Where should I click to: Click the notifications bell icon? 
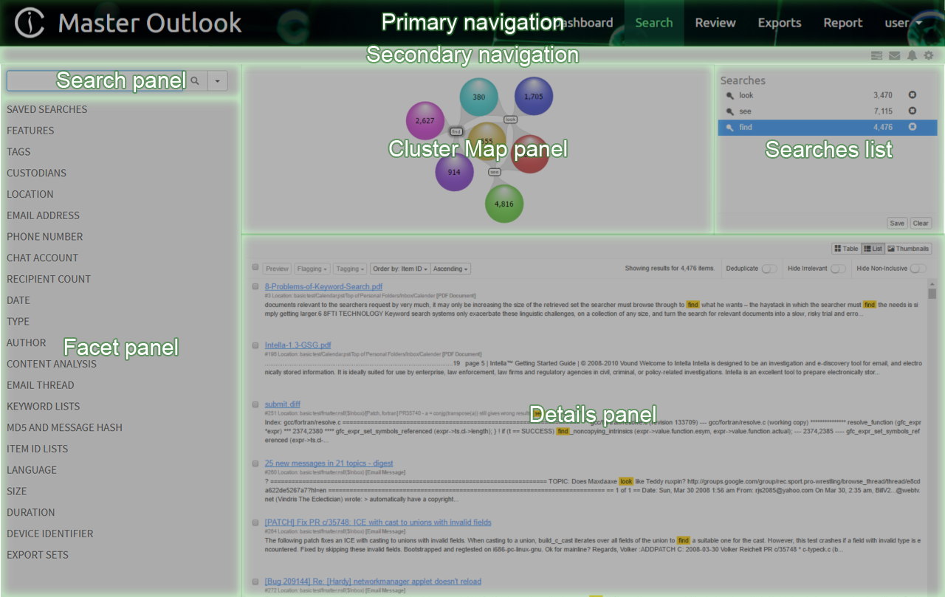pyautogui.click(x=912, y=55)
